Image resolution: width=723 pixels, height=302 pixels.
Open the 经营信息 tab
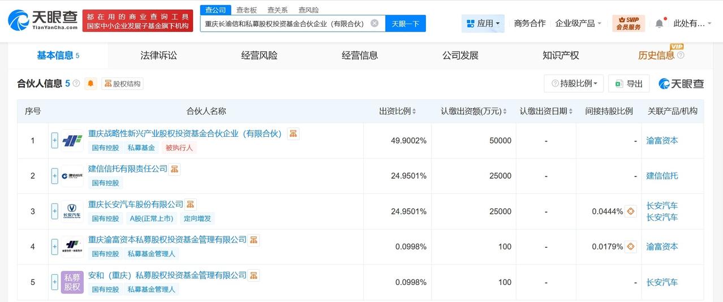coord(360,55)
